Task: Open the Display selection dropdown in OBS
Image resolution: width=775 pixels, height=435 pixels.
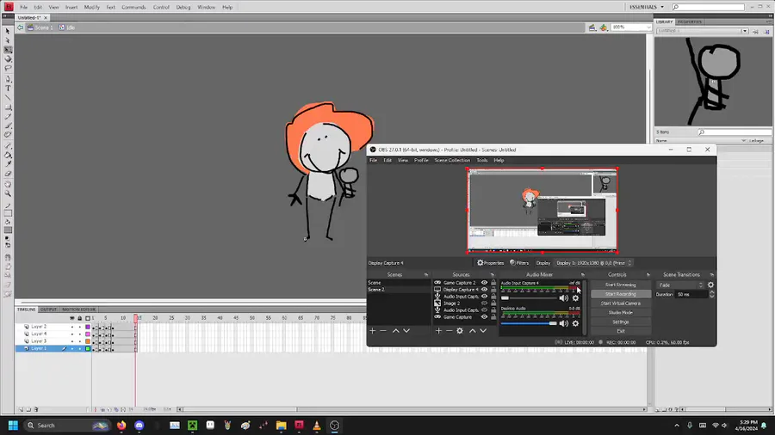Action: (593, 263)
